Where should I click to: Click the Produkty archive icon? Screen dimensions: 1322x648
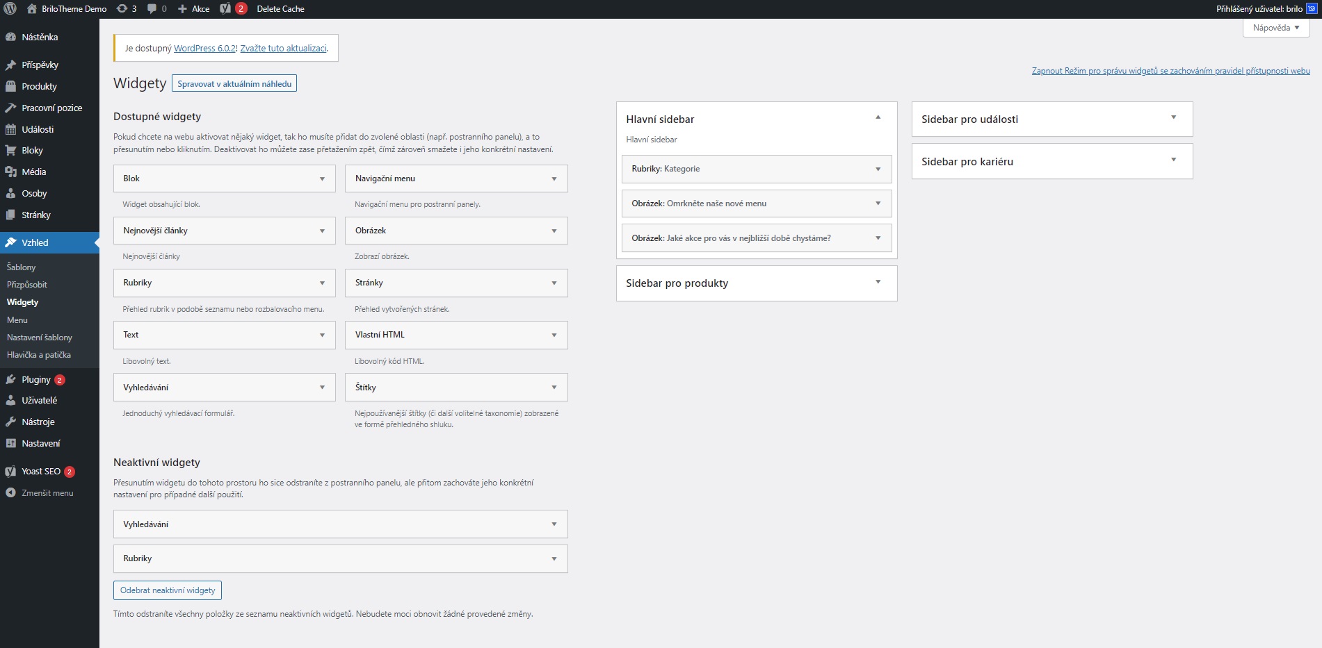10,87
